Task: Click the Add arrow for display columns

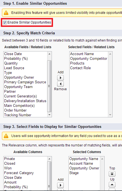Action: [60, 185]
